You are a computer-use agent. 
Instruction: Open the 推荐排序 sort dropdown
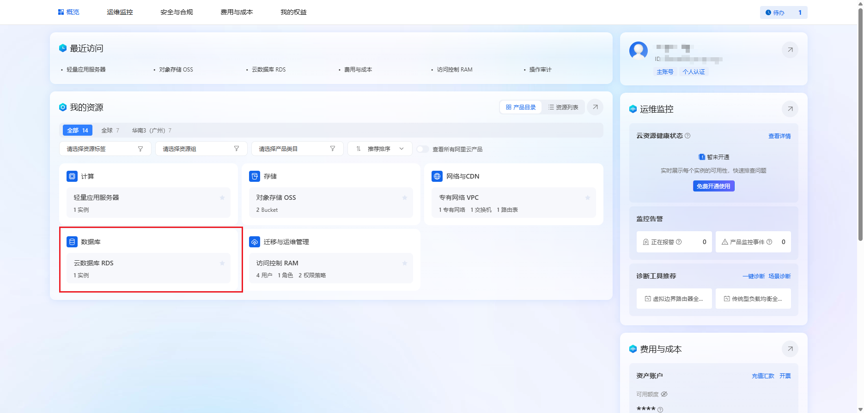tap(379, 149)
